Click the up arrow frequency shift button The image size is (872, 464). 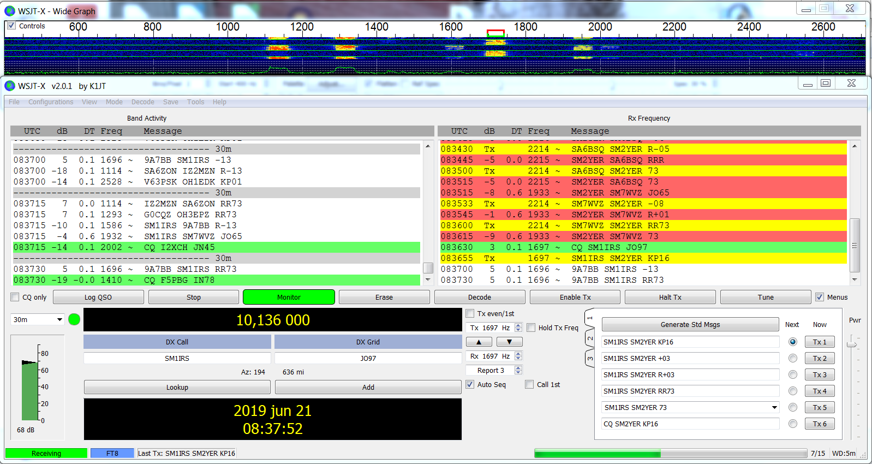479,342
